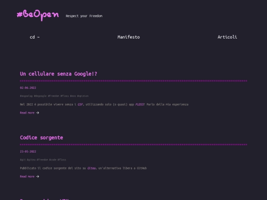Click the date 02-06-2022
Viewport: 267px width, 200px height.
(x=28, y=88)
